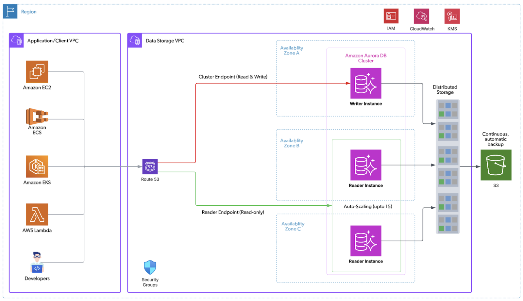
Task: Select the KMS service icon
Action: [x=452, y=16]
